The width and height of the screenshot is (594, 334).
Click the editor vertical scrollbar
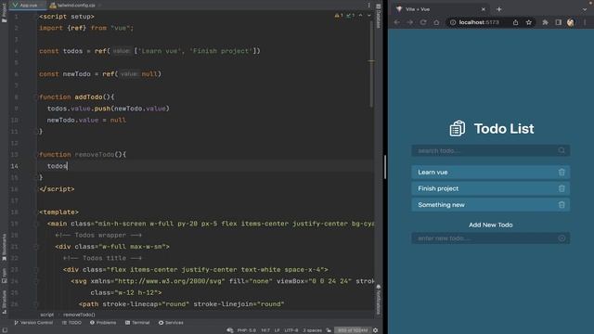click(371, 64)
